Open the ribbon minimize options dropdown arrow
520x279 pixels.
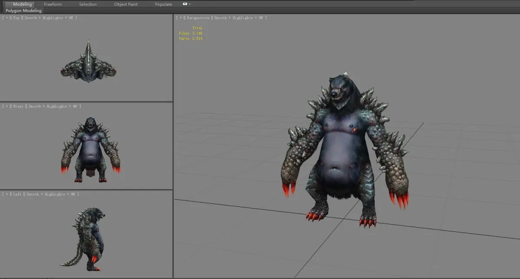(x=190, y=4)
